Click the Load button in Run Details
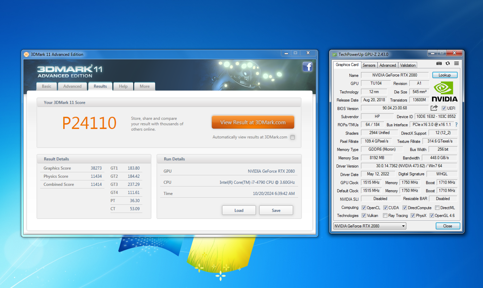Image resolution: width=483 pixels, height=288 pixels. click(x=239, y=211)
